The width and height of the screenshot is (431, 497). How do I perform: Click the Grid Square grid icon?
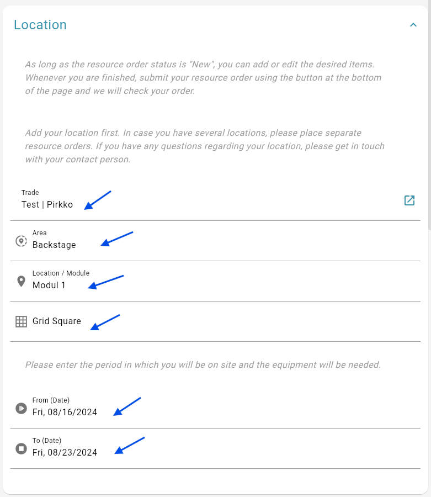21,321
